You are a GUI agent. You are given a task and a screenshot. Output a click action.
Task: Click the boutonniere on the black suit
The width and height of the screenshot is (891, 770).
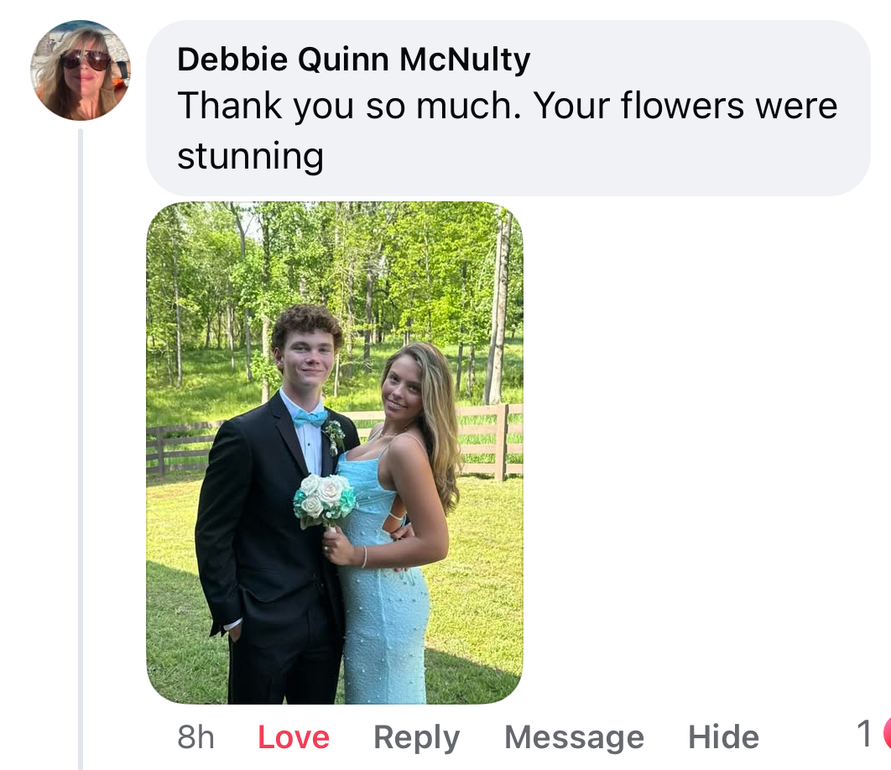(x=334, y=434)
